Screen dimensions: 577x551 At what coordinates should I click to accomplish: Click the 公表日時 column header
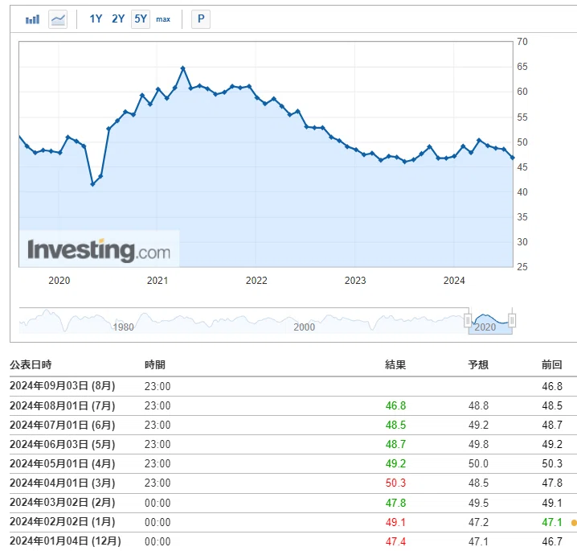[x=31, y=364]
